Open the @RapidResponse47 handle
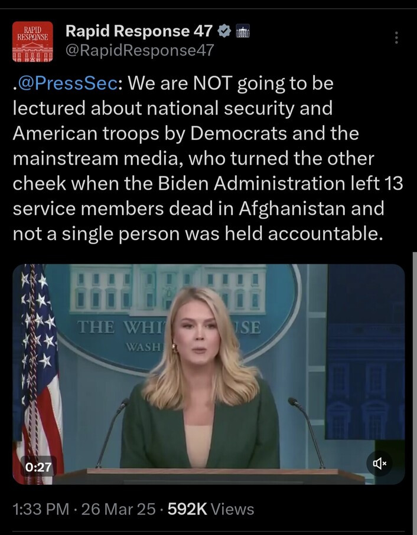The image size is (417, 535). tap(139, 51)
